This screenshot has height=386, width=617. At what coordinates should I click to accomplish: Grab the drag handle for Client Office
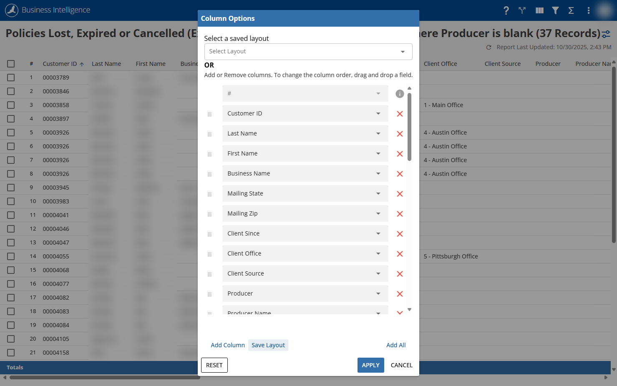209,254
